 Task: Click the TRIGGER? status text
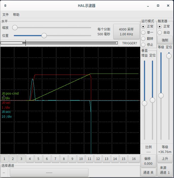point(130,43)
